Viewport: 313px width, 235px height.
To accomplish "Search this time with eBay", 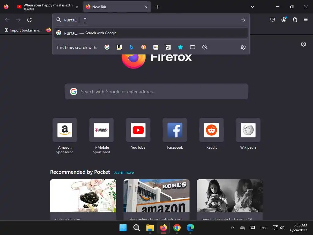I will pyautogui.click(x=156, y=47).
